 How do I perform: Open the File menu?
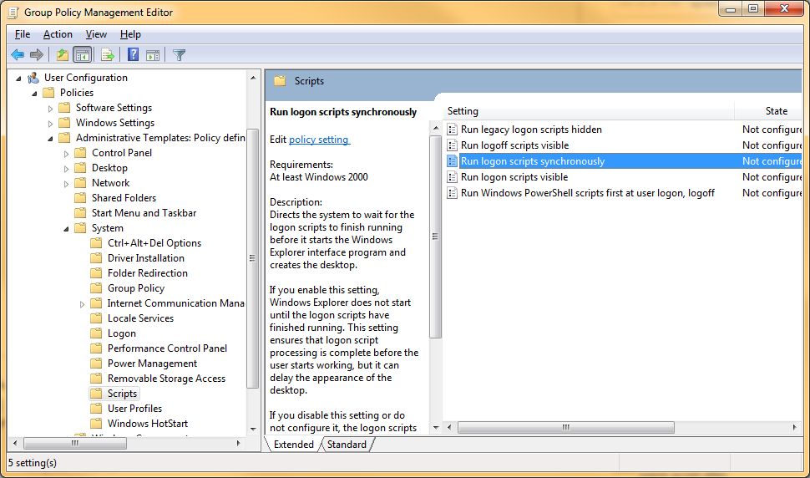click(23, 34)
